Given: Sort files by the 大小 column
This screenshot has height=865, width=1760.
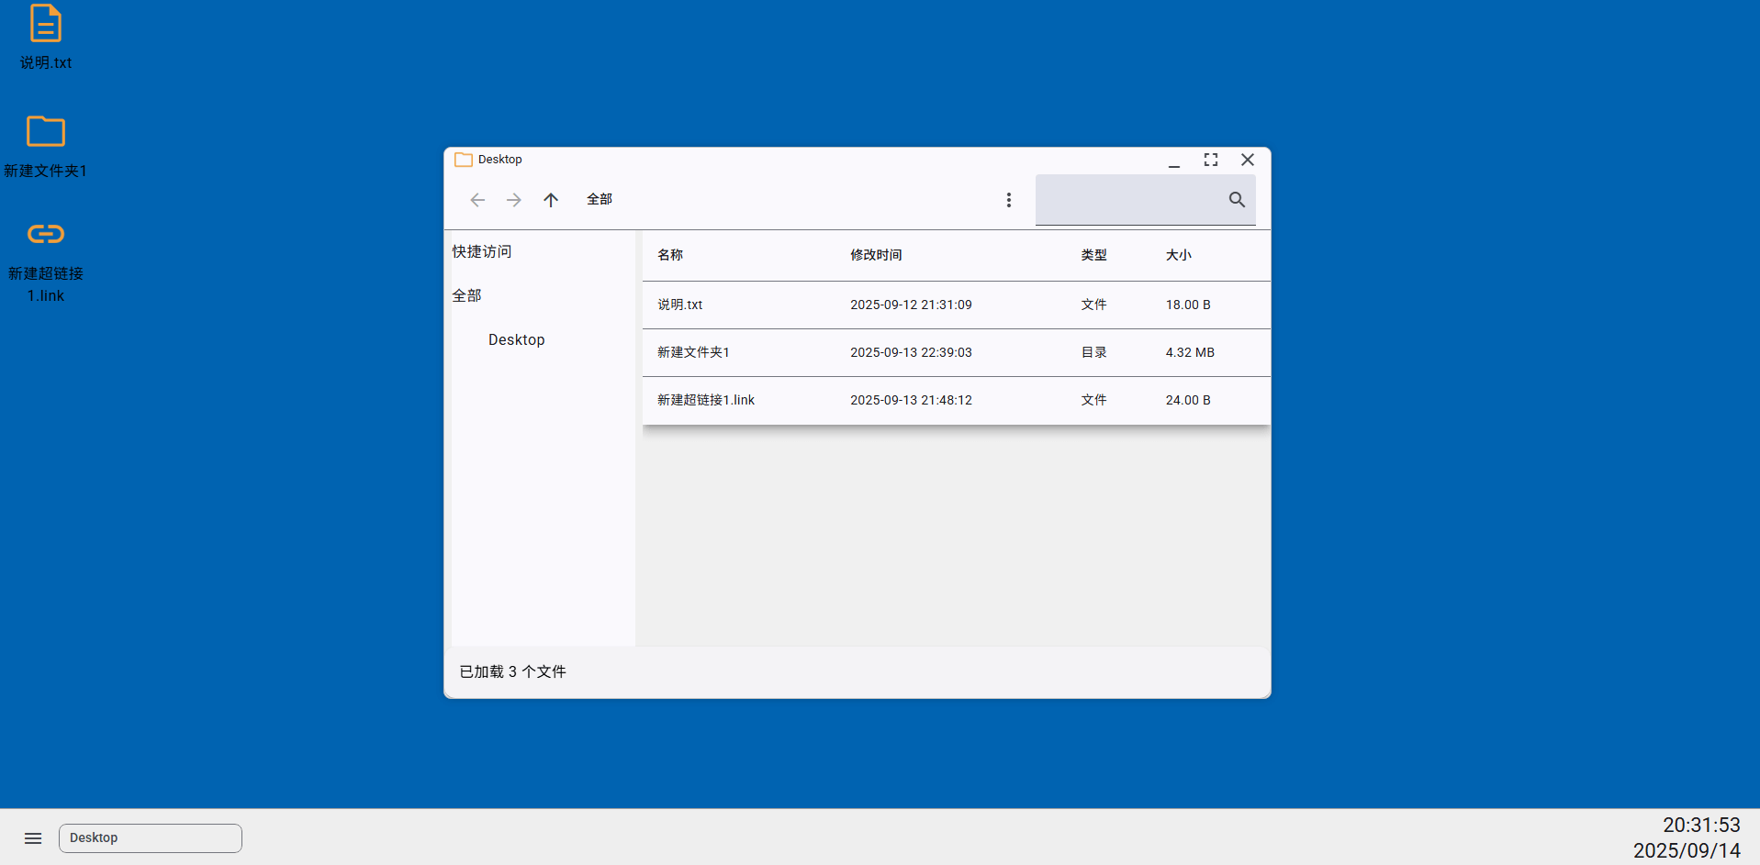Looking at the screenshot, I should point(1179,255).
